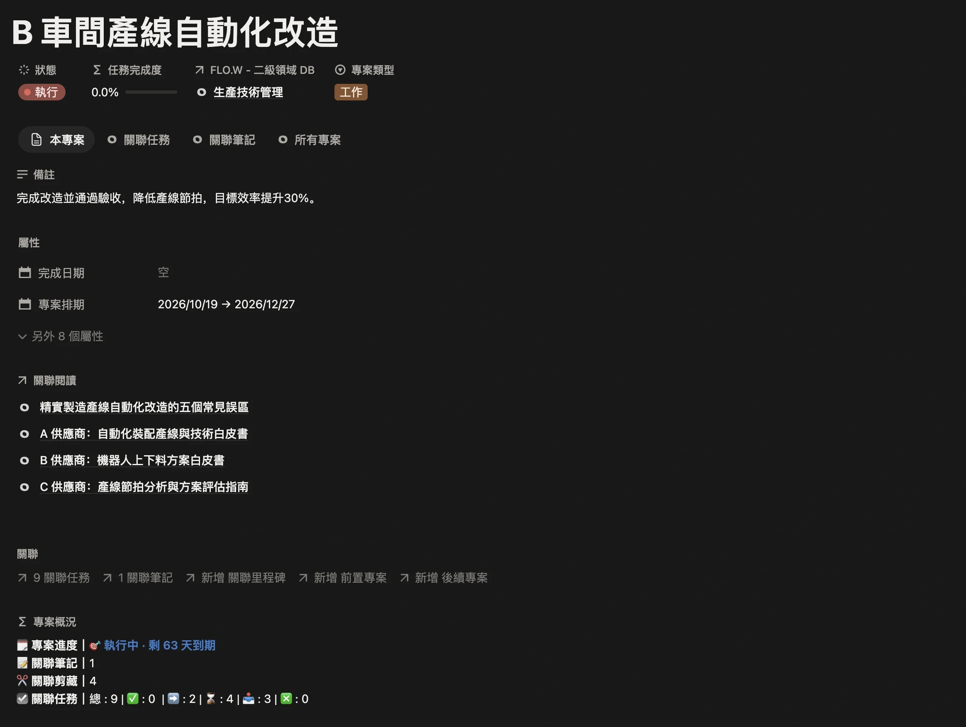966x727 pixels.
Task: Click the 備註 note text about 效率提升30%
Action: 166,198
